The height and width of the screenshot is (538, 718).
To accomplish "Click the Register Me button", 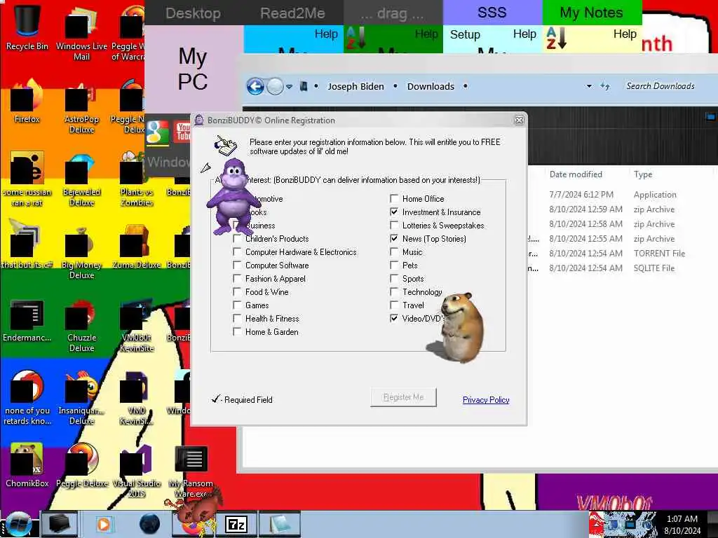I will pyautogui.click(x=403, y=397).
